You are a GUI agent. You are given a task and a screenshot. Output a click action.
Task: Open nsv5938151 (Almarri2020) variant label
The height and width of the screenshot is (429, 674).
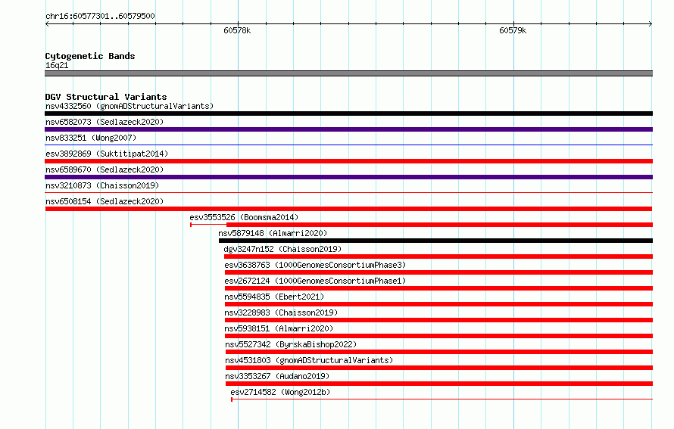(279, 328)
